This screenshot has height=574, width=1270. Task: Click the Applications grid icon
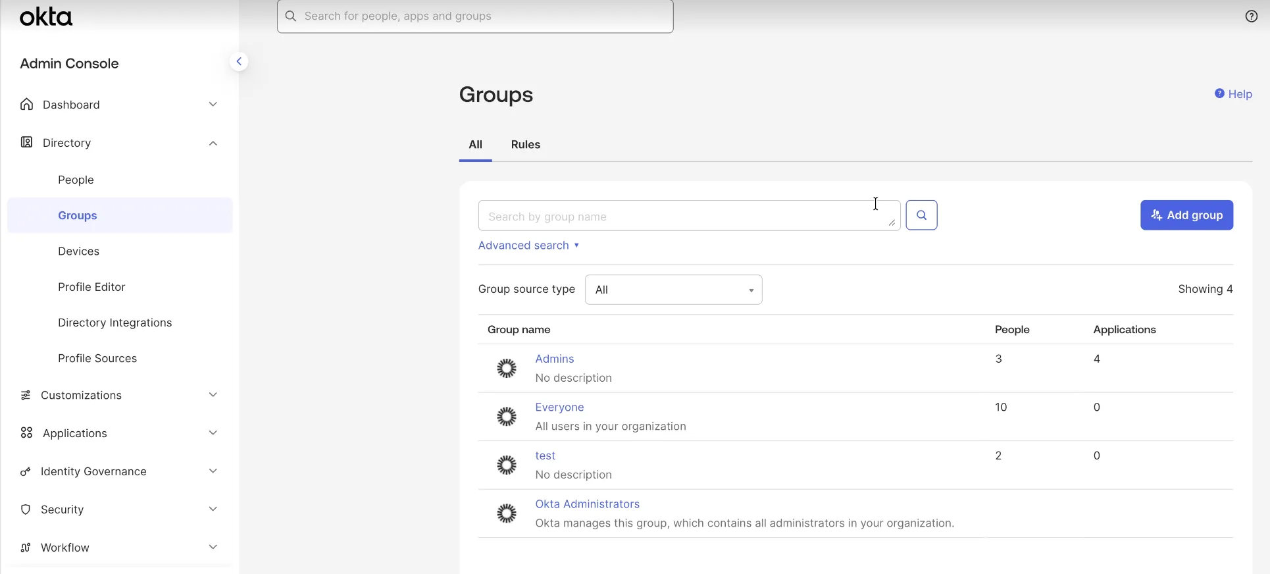26,432
